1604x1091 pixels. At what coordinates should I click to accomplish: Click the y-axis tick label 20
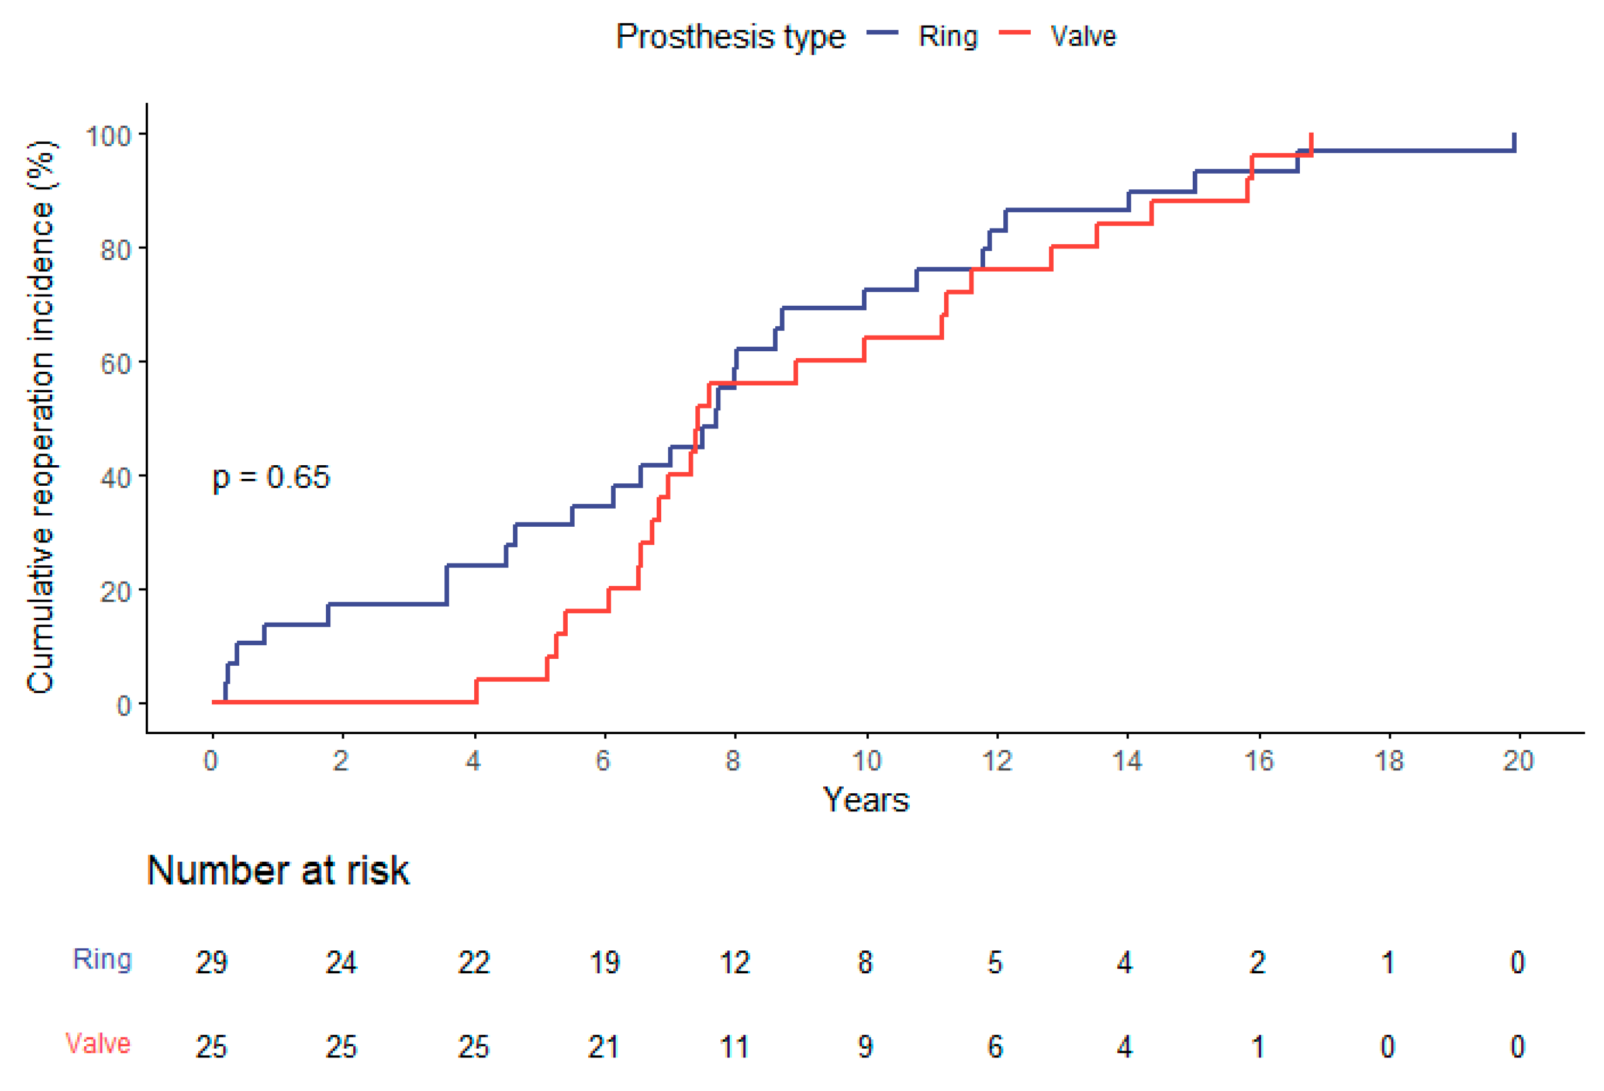coord(115,592)
